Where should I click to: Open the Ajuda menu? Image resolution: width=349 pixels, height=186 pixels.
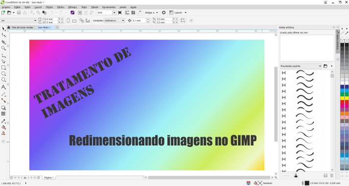pos(133,7)
